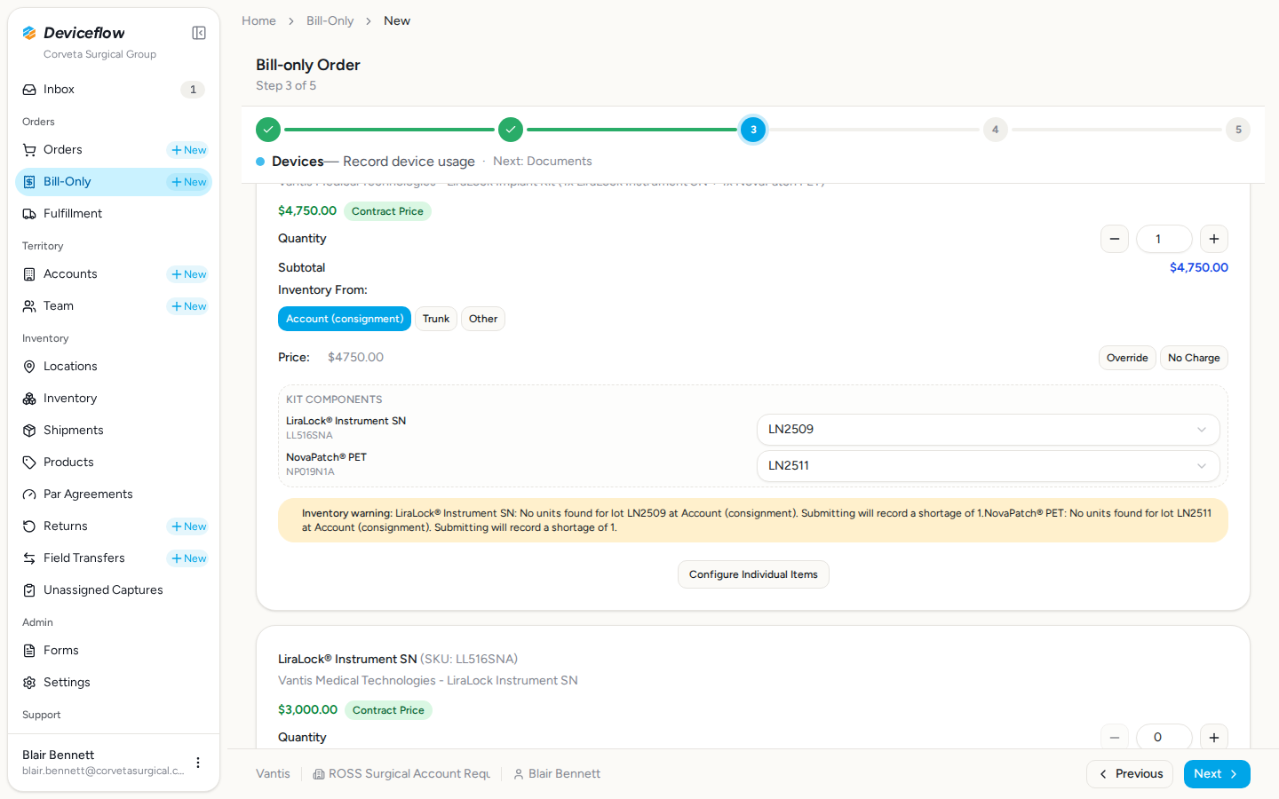
Task: Click the Accounts building icon
Action: pos(29,274)
